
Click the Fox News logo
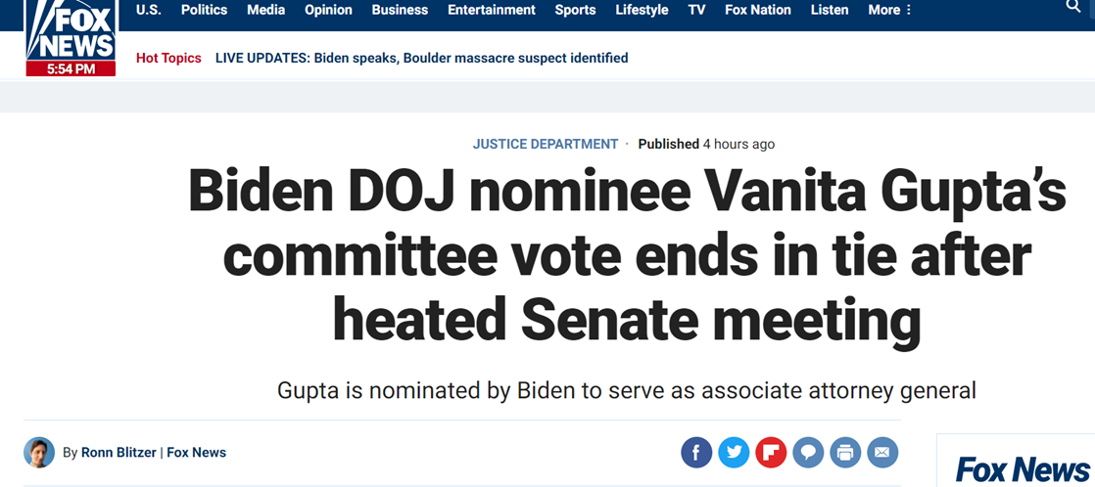[x=71, y=36]
